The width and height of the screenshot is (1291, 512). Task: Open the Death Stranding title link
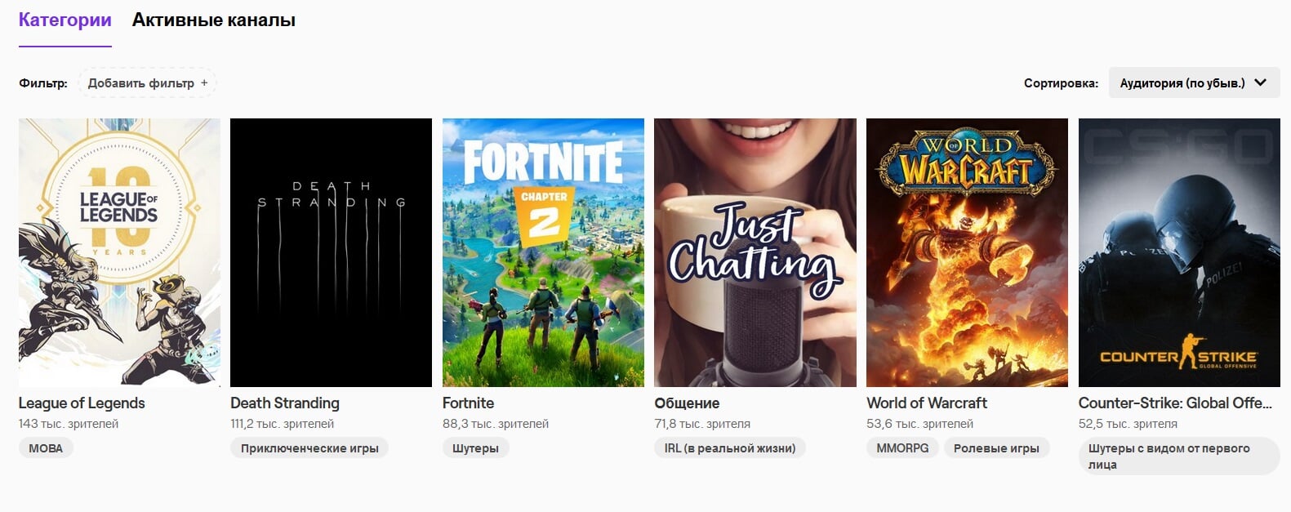[x=285, y=403]
